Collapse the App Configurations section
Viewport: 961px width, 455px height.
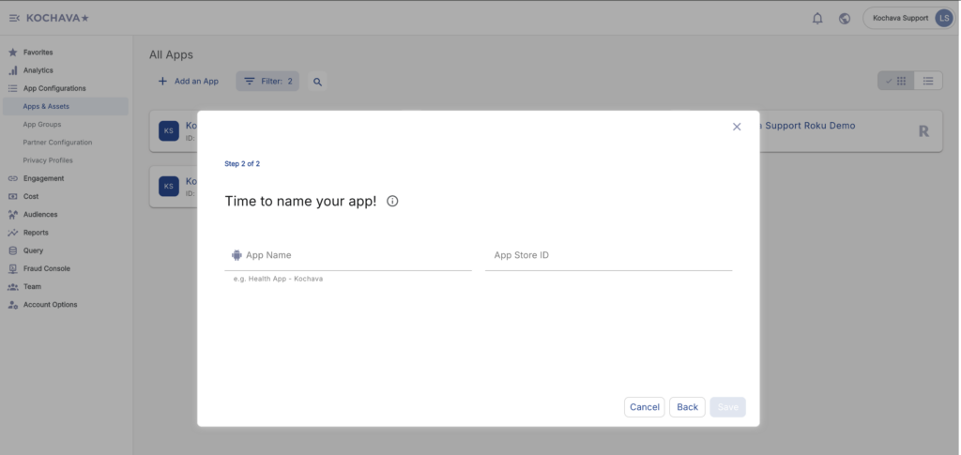pos(53,88)
